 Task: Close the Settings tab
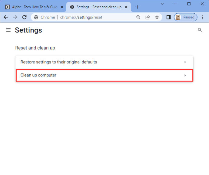coord(126,7)
